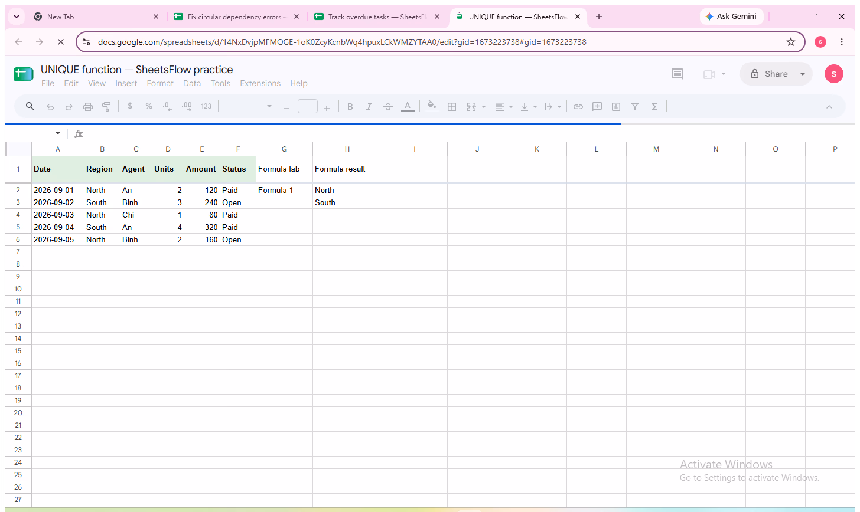
Task: Click the Merge cells icon
Action: point(471,107)
